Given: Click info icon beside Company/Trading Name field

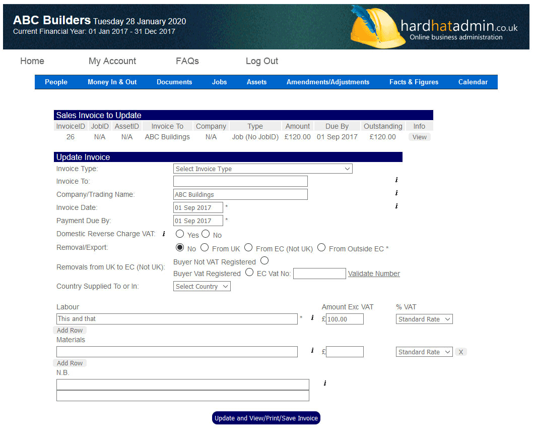Looking at the screenshot, I should (396, 193).
